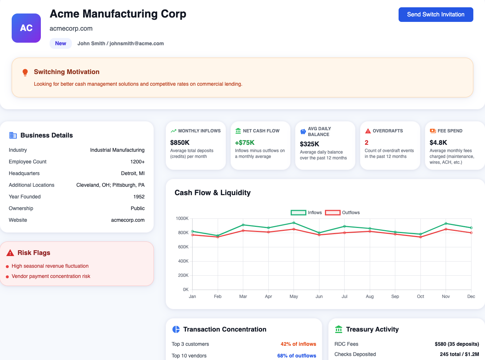This screenshot has width=485, height=360.
Task: Click the Transaction Concentration pie chart icon
Action: coord(176,329)
